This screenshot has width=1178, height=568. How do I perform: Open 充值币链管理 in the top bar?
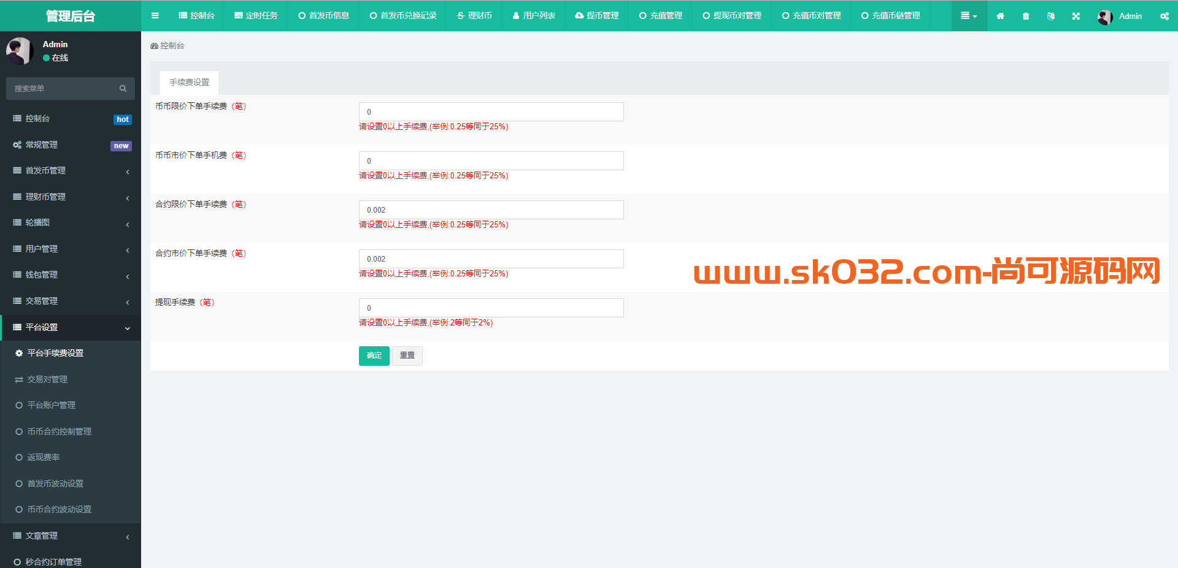click(890, 16)
